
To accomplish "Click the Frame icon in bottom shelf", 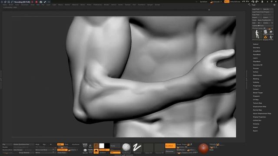I will (x=90, y=151).
